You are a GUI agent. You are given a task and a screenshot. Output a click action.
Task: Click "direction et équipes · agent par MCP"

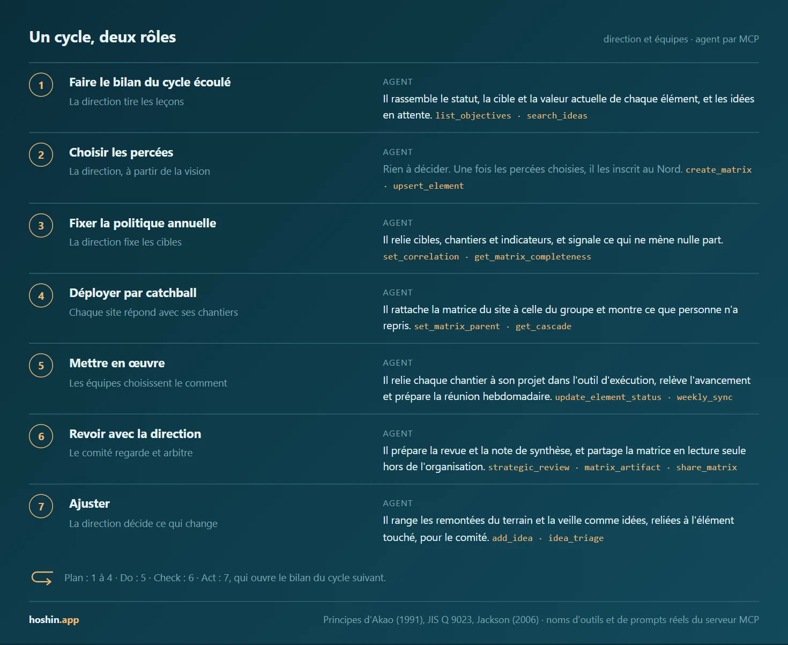681,39
